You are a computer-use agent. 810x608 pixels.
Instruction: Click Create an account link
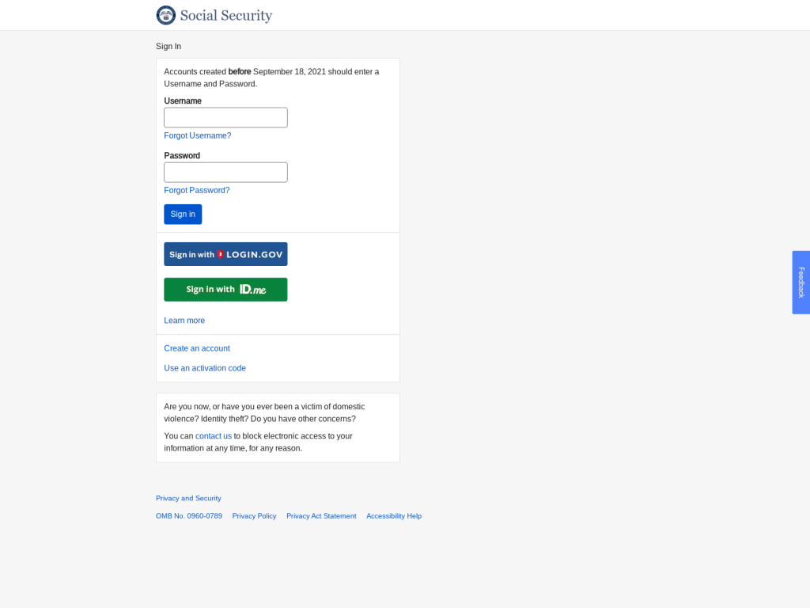[x=197, y=348]
